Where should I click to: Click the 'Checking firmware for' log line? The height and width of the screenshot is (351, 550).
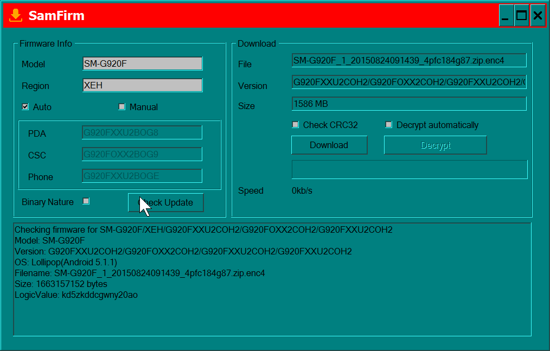203,230
